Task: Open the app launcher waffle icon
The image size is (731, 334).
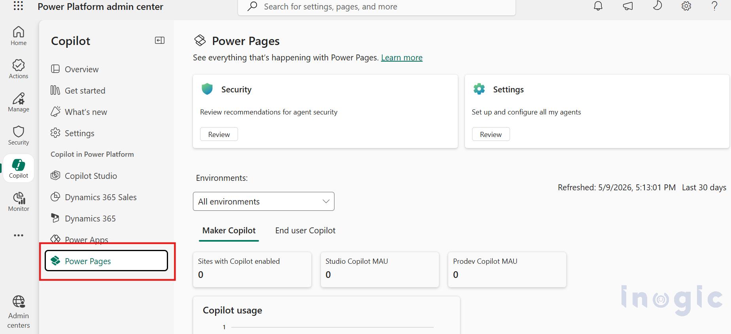Action: click(18, 6)
